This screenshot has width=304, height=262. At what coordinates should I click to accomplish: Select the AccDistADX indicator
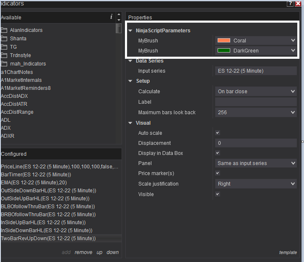[14, 96]
